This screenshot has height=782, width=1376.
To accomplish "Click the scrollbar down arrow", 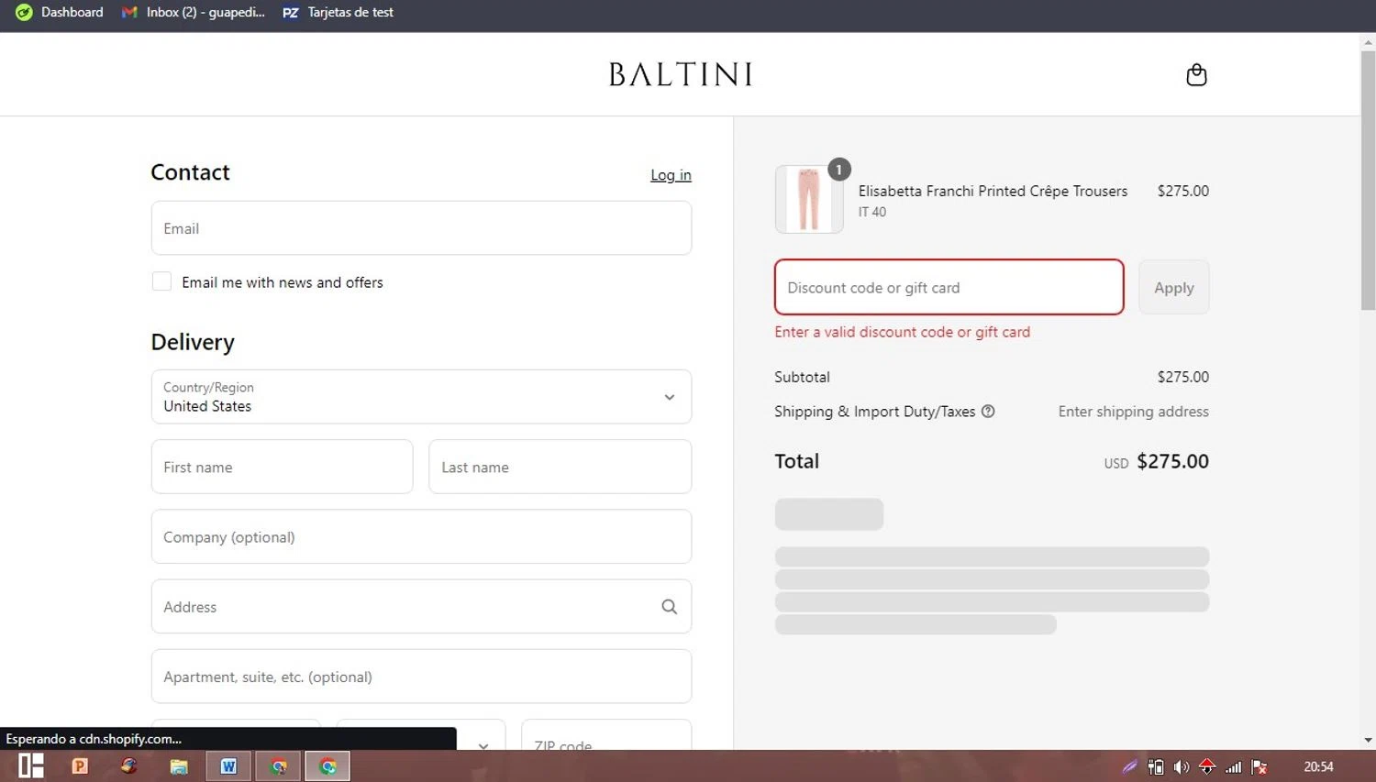I will point(1368,740).
